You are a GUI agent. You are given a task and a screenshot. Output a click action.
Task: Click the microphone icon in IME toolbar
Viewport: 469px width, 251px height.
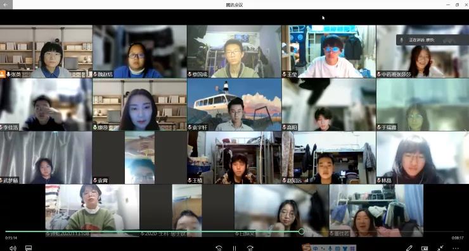pos(330,248)
